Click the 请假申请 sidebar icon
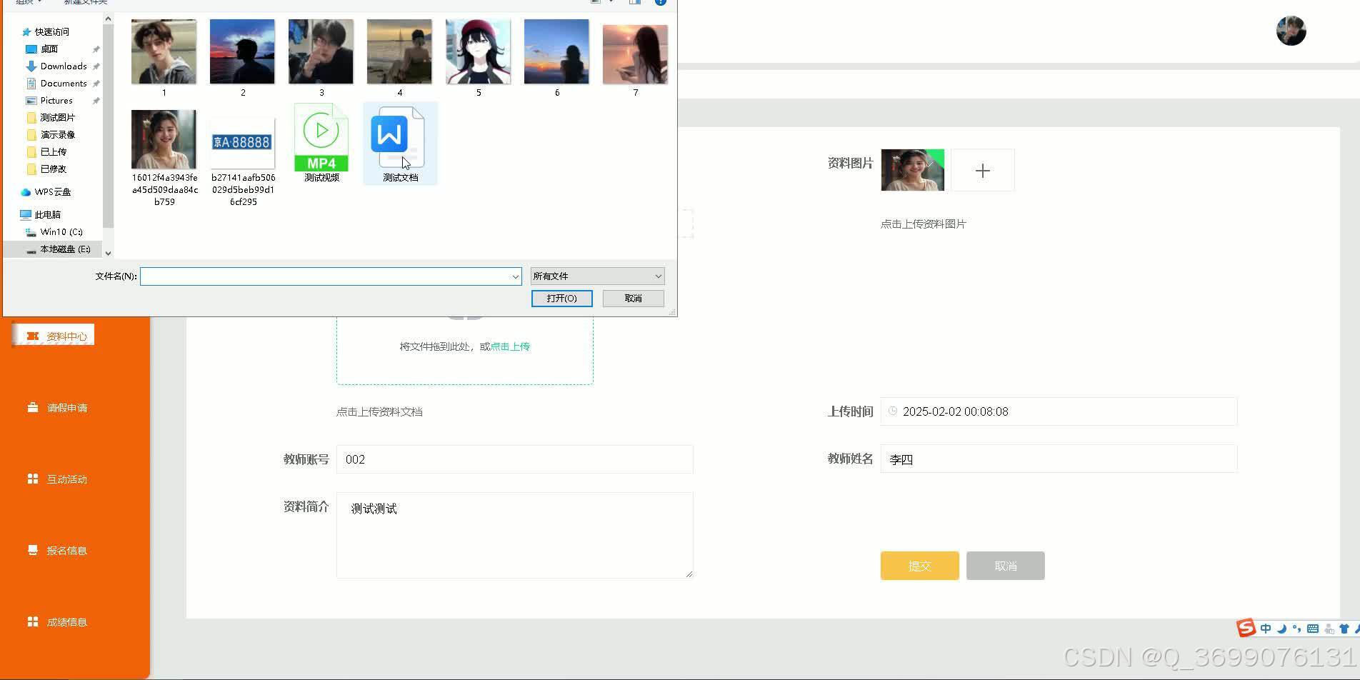Image resolution: width=1360 pixels, height=680 pixels. pos(32,407)
